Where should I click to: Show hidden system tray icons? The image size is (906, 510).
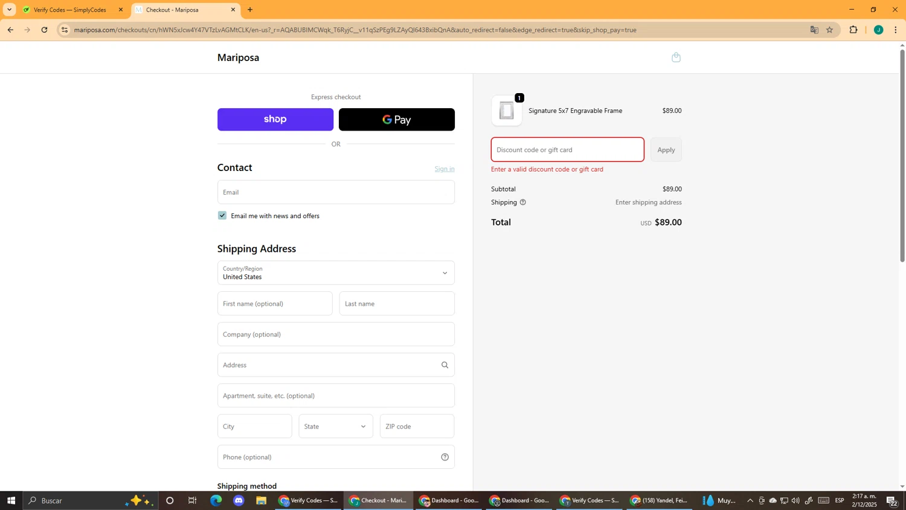(750, 500)
